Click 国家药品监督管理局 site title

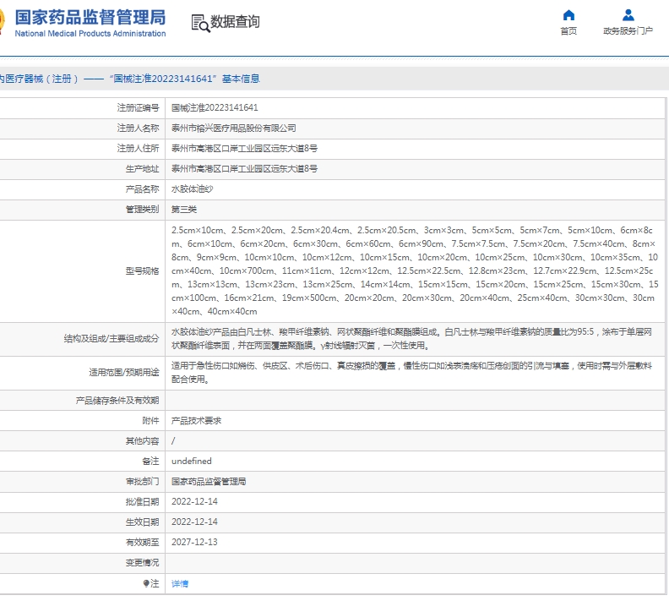coord(90,18)
